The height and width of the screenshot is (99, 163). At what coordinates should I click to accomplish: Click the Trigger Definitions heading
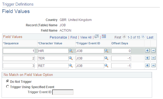coord(18,4)
